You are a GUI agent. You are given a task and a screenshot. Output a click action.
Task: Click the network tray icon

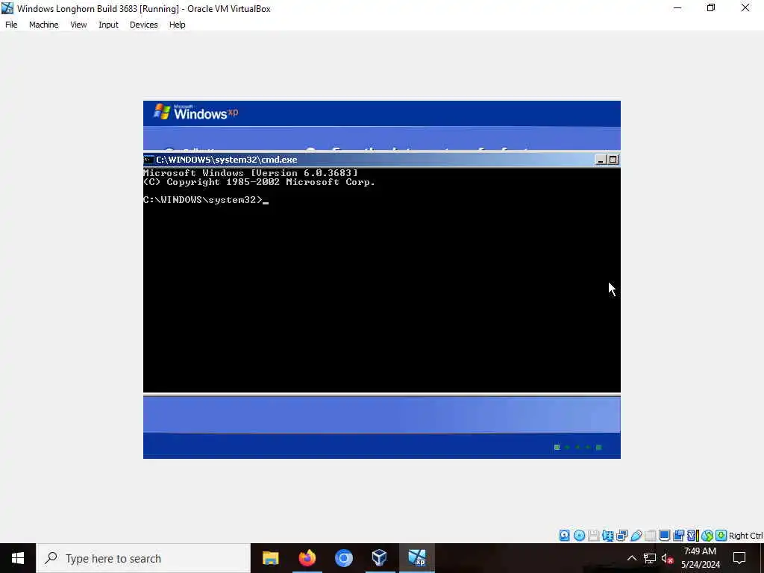click(649, 558)
